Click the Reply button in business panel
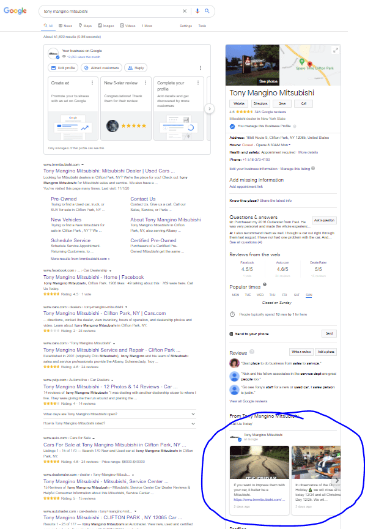The height and width of the screenshot is (529, 365). [x=136, y=68]
